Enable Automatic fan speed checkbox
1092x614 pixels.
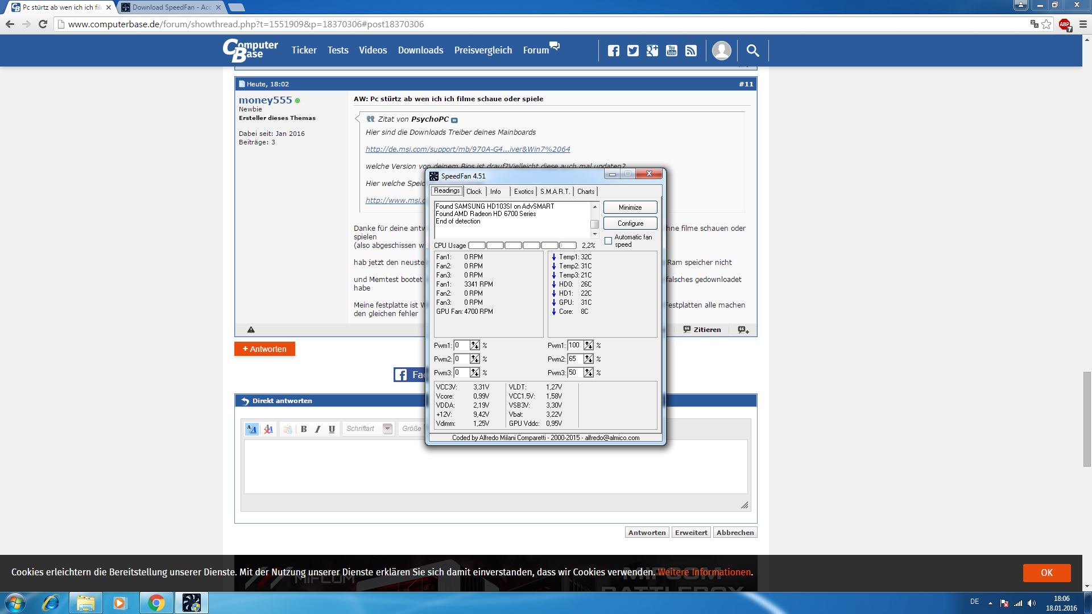pos(609,241)
